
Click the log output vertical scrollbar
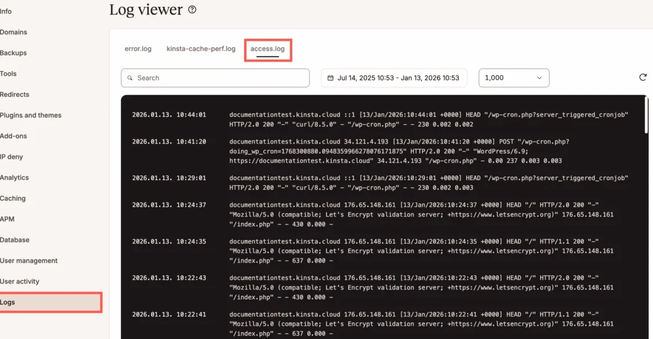[646, 115]
